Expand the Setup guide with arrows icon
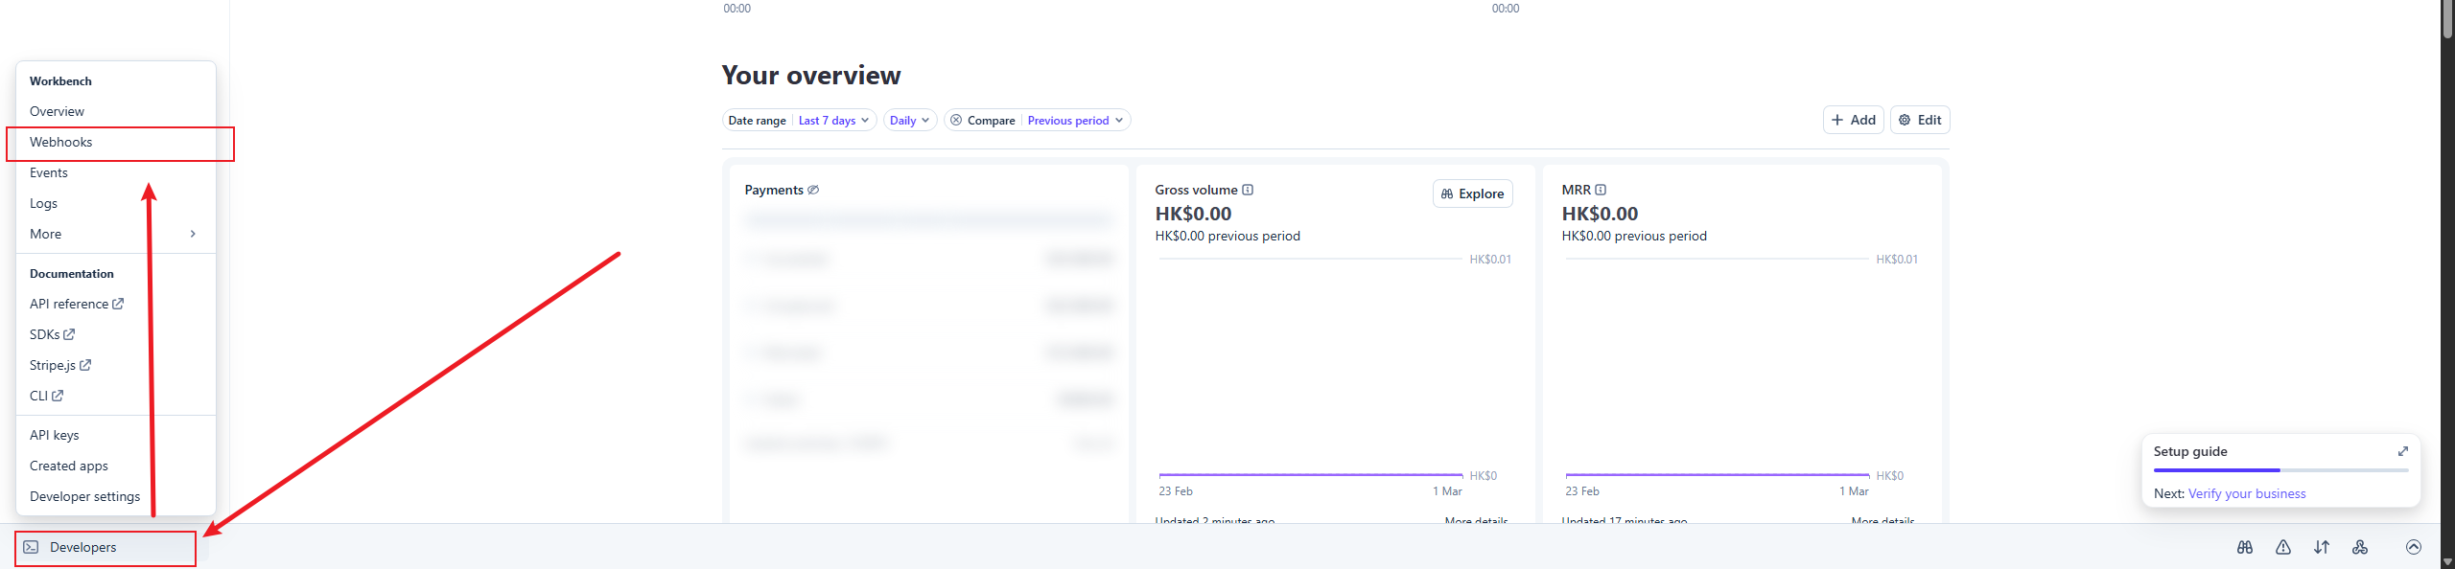Screen dimensions: 2455x569 (x=2402, y=451)
